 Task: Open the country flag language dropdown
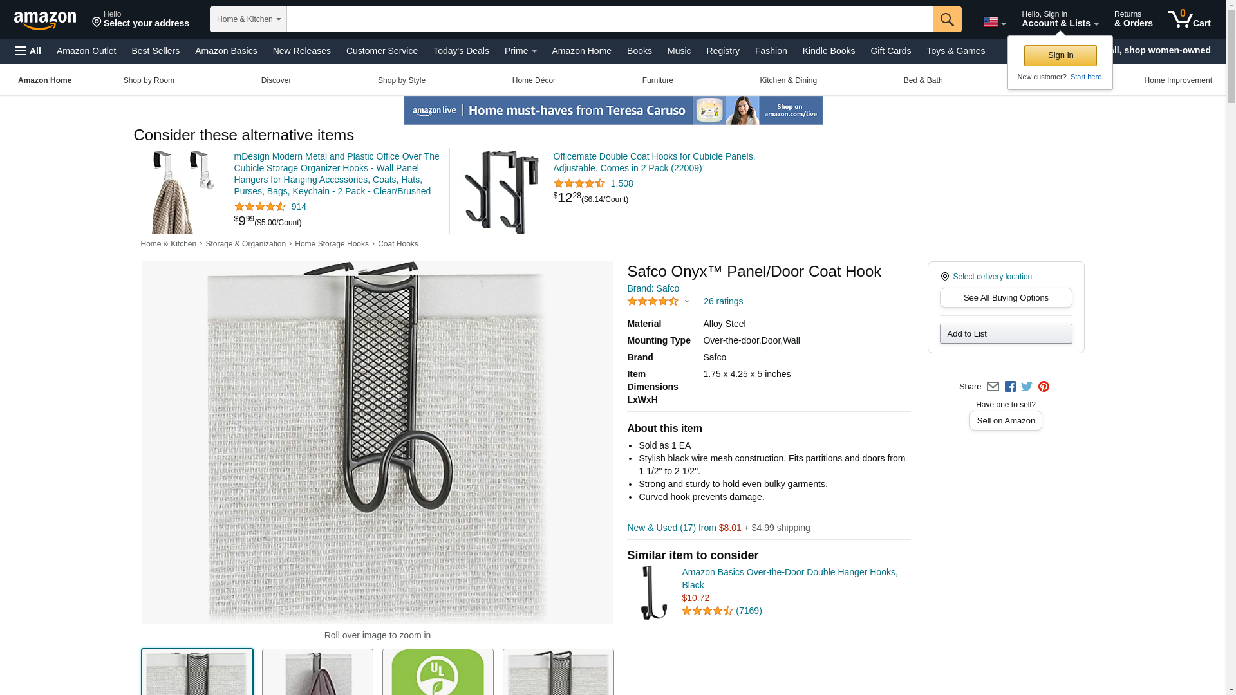click(x=995, y=22)
